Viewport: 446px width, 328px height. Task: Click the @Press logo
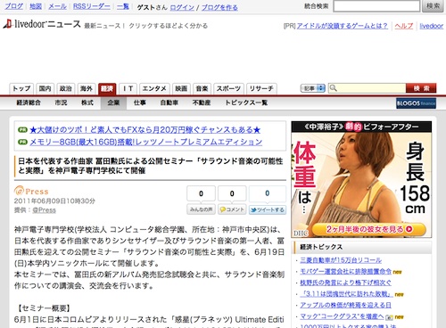tap(31, 191)
